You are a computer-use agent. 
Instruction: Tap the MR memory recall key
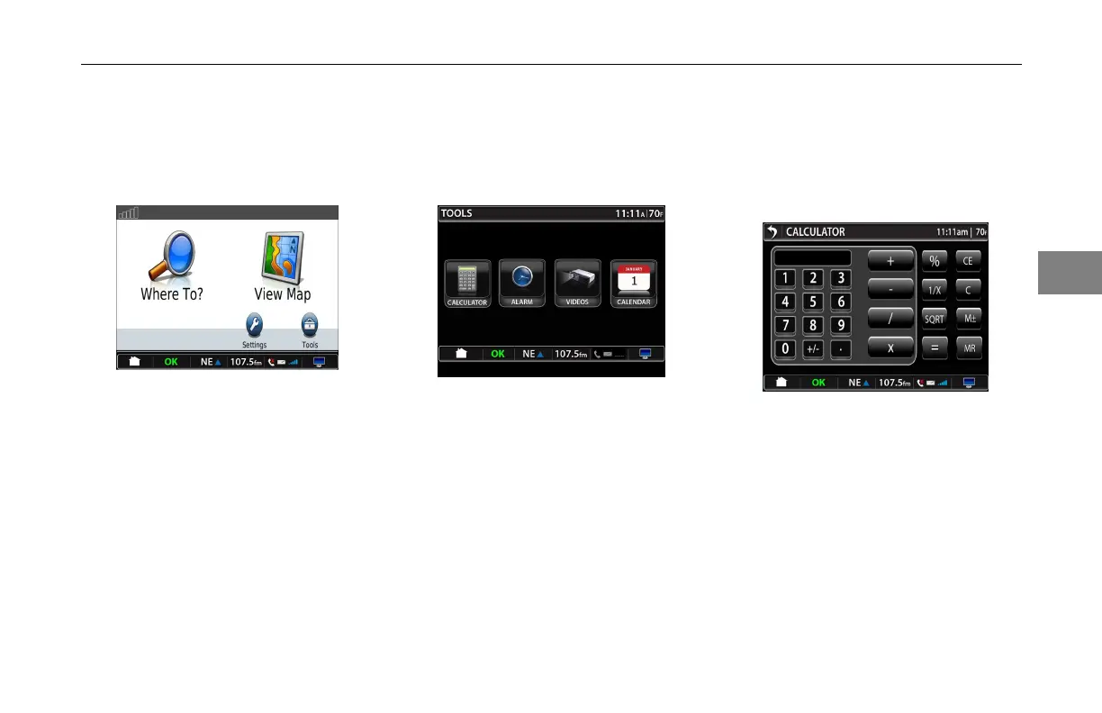pos(969,347)
